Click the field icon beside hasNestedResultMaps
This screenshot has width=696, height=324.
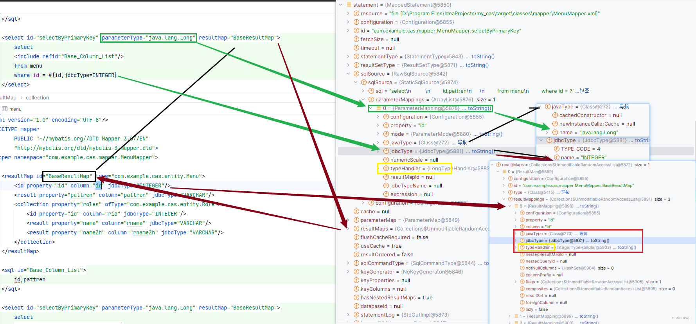356,297
